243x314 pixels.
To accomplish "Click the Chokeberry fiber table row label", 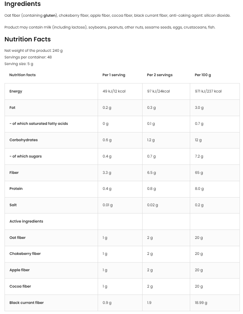I will point(25,254).
